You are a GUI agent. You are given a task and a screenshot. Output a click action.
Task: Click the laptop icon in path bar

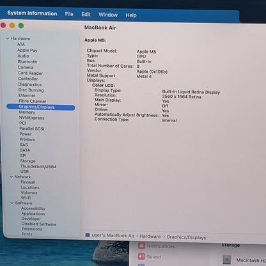tap(88, 235)
